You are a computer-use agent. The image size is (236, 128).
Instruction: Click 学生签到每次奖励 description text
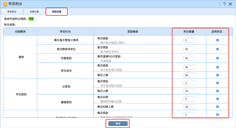(x=111, y=86)
